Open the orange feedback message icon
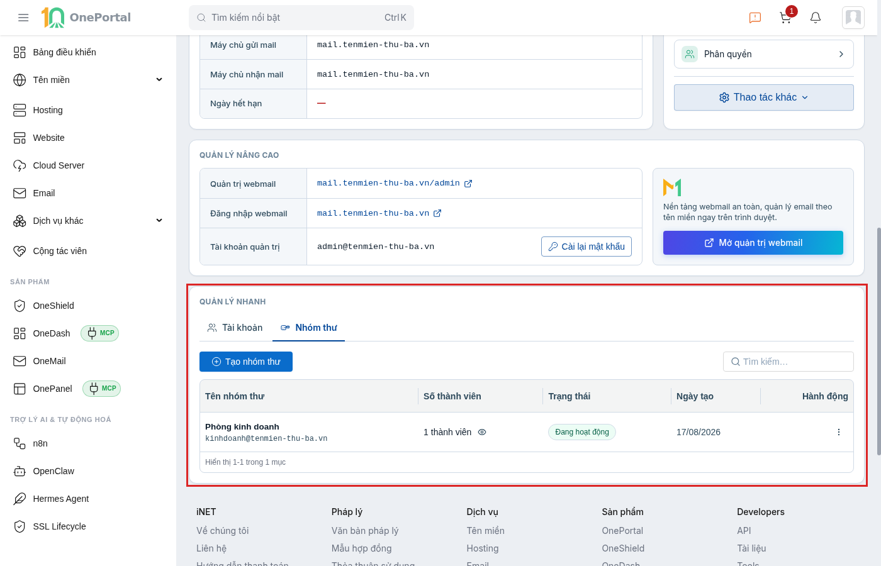Screen dimensions: 881x566 coord(755,18)
